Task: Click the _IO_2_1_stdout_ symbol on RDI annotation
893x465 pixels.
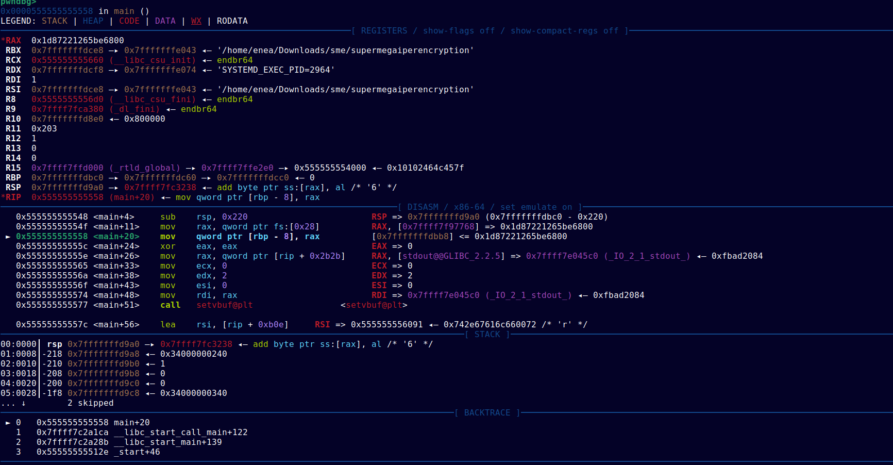Action: pyautogui.click(x=529, y=295)
